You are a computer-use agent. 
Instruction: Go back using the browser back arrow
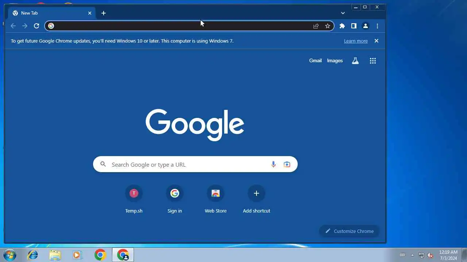(13, 26)
